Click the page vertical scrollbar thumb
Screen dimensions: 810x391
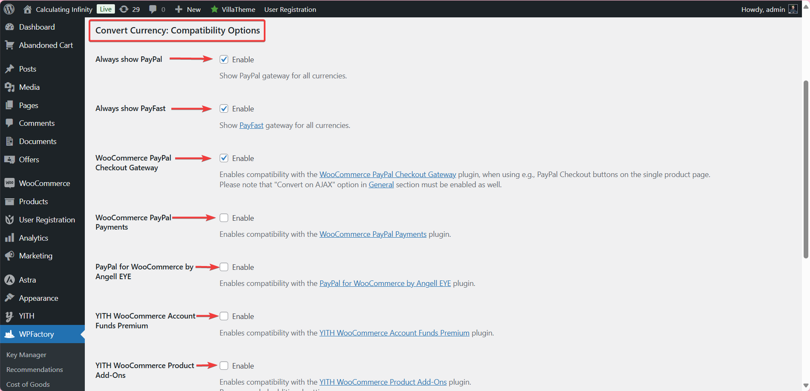(x=806, y=169)
